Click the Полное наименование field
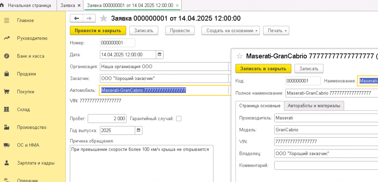This screenshot has height=182, width=378. click(x=332, y=93)
